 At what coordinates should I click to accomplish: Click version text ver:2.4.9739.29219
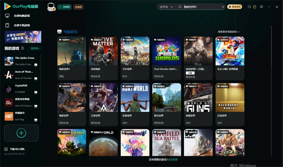point(14,154)
